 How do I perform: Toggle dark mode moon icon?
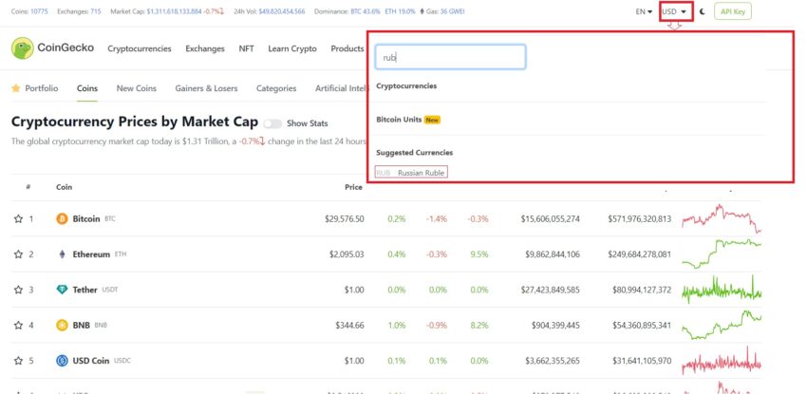point(702,11)
